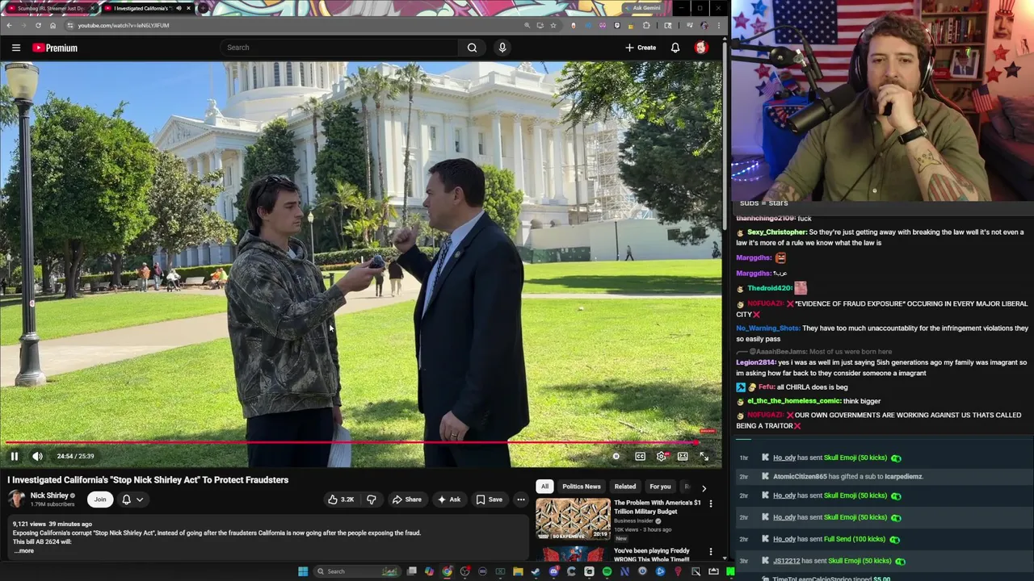This screenshot has width=1034, height=581.
Task: Click the Ask AI button
Action: point(448,499)
